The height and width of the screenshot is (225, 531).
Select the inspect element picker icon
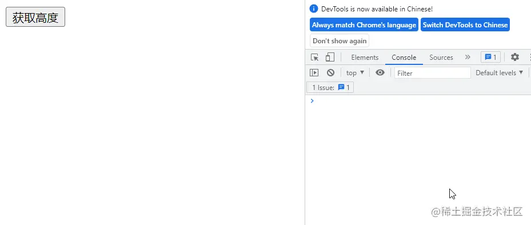pos(314,58)
